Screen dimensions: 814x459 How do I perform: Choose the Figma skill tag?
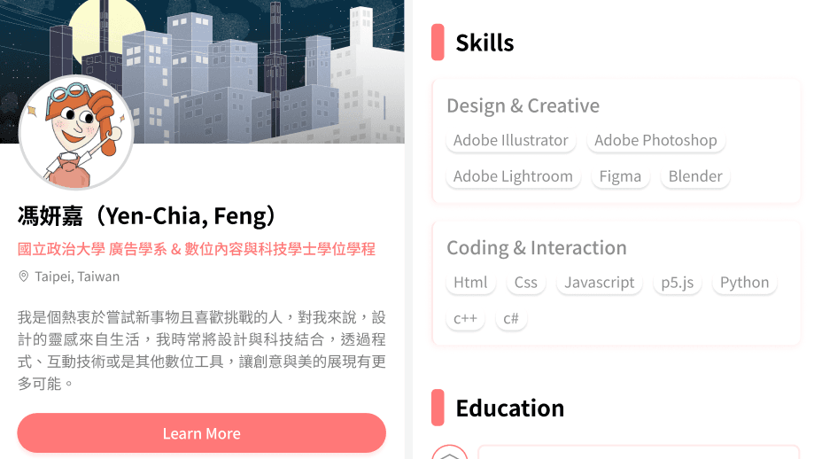(x=620, y=176)
